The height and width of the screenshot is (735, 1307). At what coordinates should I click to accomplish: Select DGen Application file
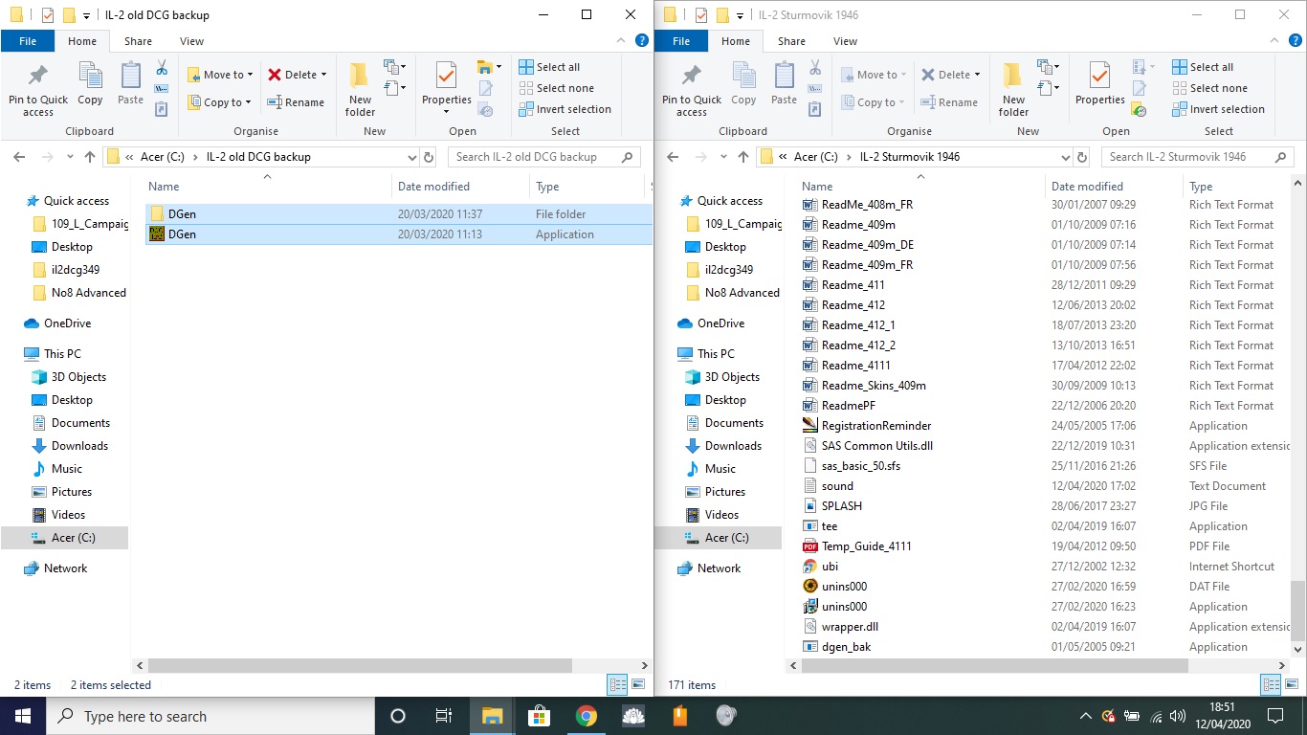(399, 234)
